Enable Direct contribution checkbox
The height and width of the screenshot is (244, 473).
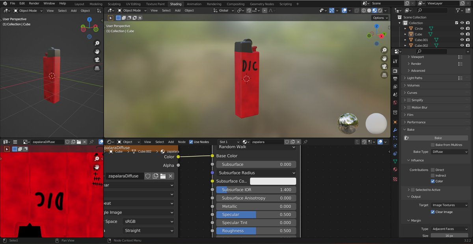pos(432,170)
